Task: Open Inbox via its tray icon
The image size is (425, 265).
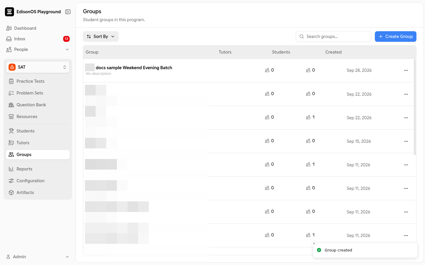Action: pyautogui.click(x=9, y=39)
